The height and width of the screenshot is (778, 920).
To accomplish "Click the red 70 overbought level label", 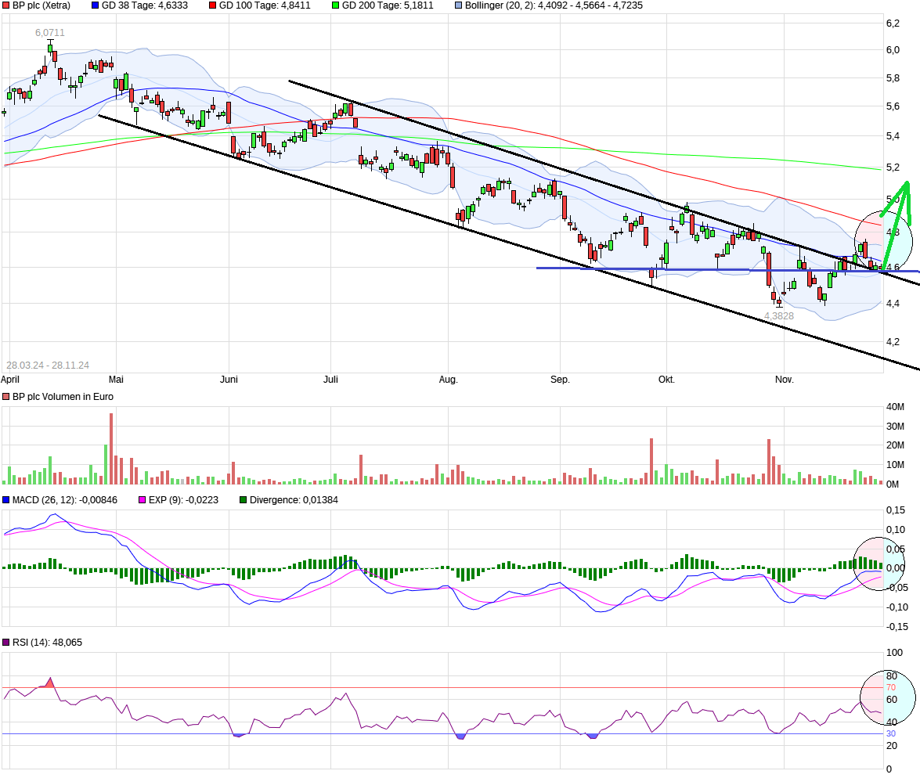I will click(890, 687).
